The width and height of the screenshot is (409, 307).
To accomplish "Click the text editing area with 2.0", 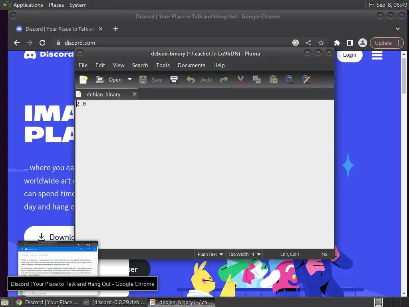I will (204, 174).
